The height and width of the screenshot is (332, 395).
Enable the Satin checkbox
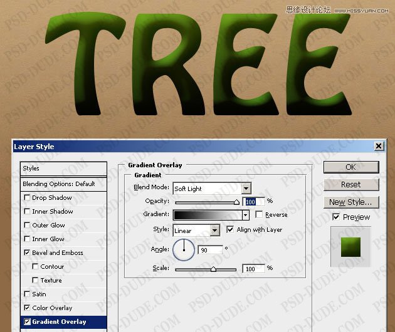[x=27, y=294]
